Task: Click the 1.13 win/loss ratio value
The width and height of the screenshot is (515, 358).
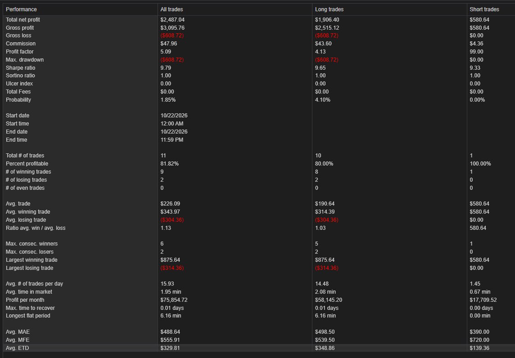Action: click(166, 228)
